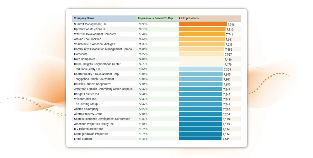Select Traditions Realty, LLC name
The height and width of the screenshot is (158, 313).
(x=88, y=69)
